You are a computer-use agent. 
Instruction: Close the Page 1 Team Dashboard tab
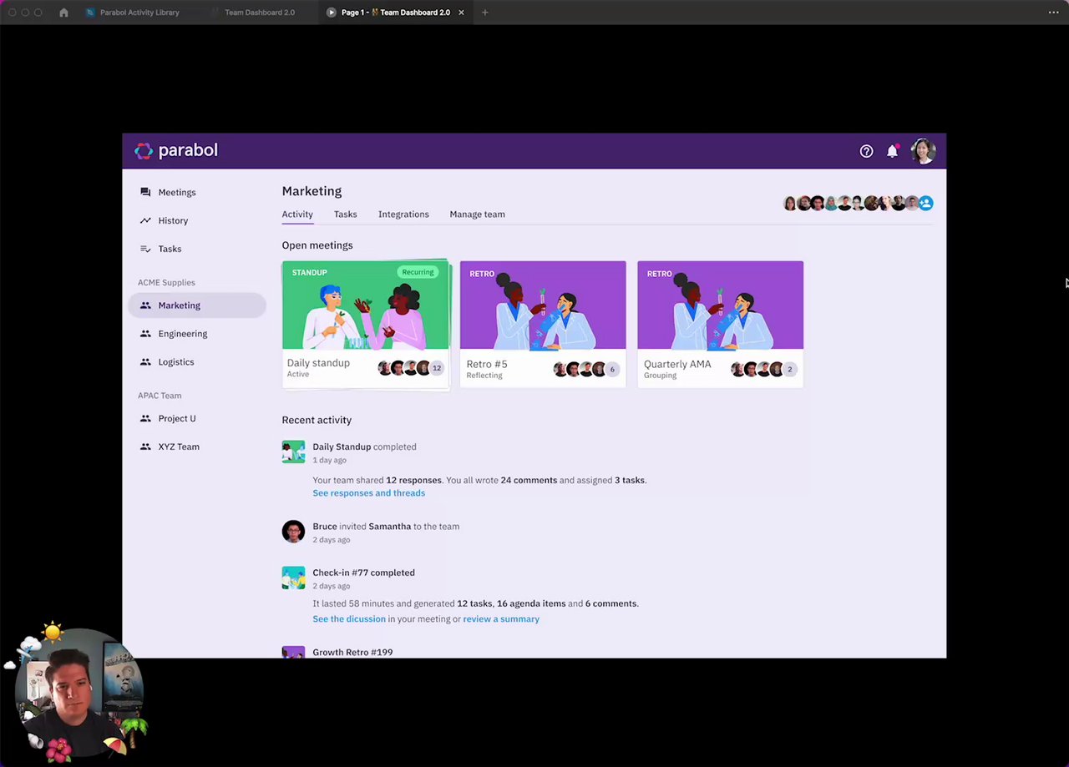coord(461,13)
